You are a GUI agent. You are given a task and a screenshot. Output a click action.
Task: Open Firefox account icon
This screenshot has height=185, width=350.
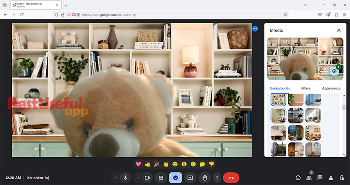(328, 14)
